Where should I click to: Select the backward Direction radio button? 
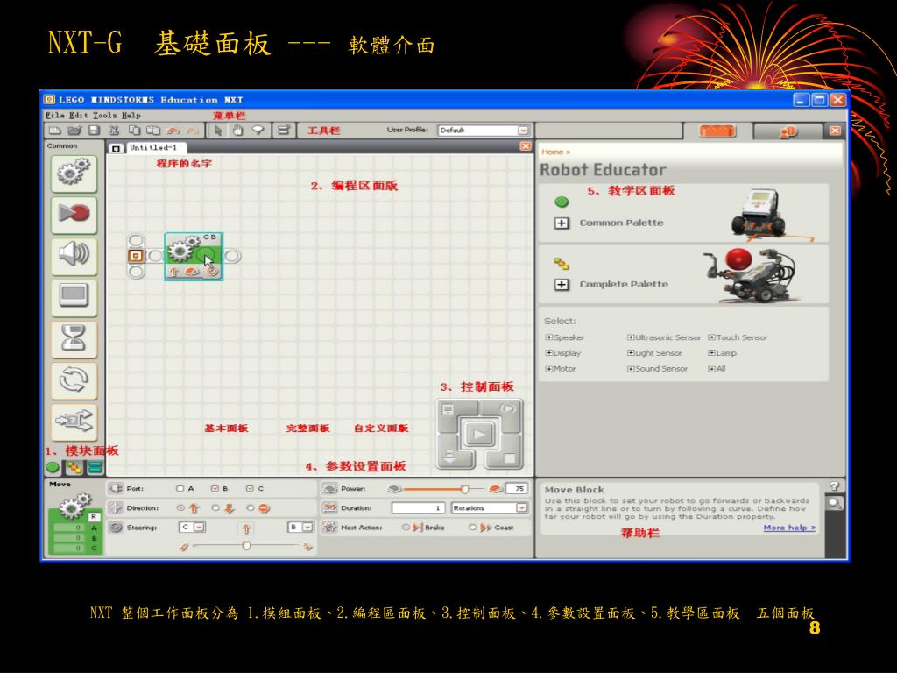point(215,507)
